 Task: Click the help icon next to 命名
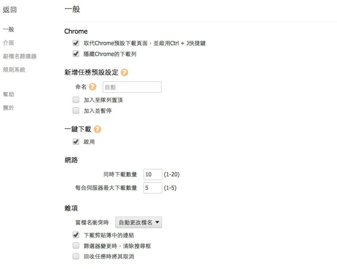tap(93, 87)
